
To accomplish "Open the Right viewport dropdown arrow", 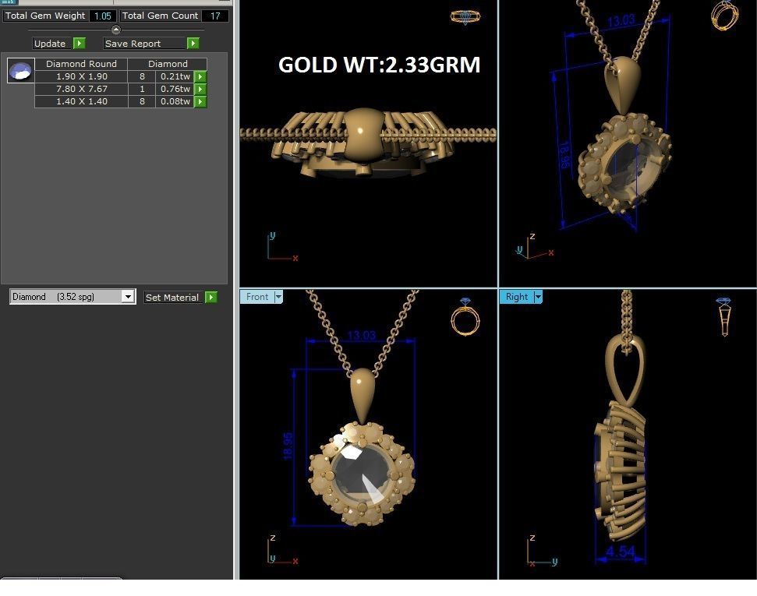I will point(538,297).
